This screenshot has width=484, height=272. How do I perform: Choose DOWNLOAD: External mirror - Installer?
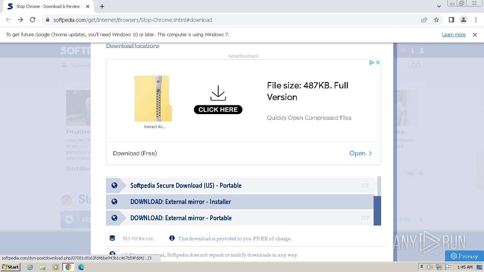coord(240,202)
